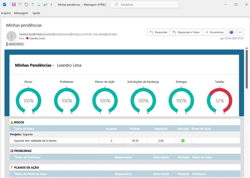Share to Teams using the Teams icon

pos(231,32)
